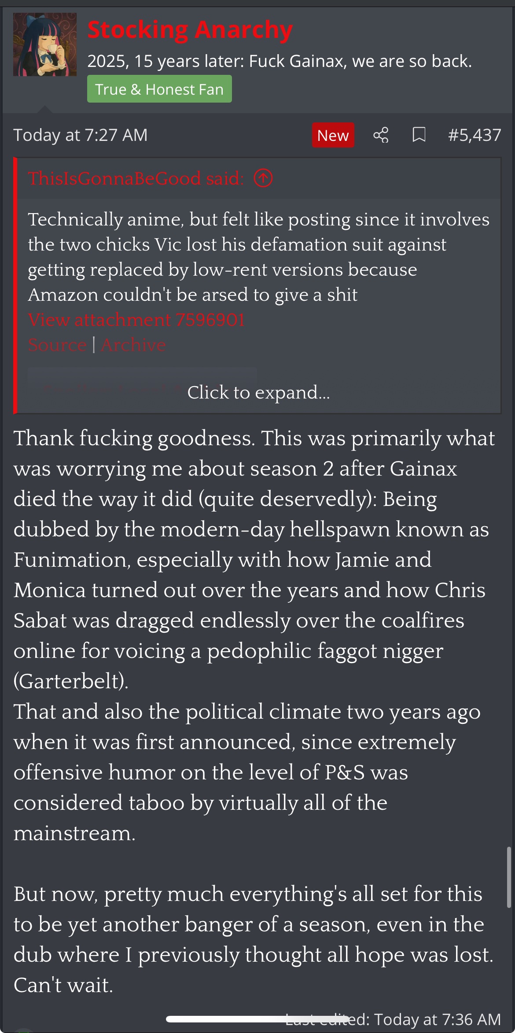The image size is (515, 1033).
Task: Tap the bottom home indicator bar
Action: [x=257, y=1019]
